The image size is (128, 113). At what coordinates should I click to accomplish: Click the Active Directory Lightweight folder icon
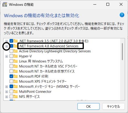[16, 51]
